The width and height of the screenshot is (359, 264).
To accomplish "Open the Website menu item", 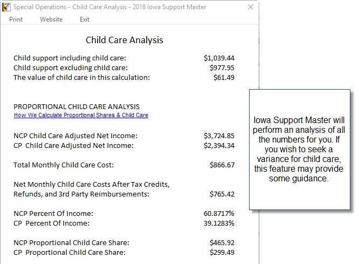I will [x=51, y=19].
